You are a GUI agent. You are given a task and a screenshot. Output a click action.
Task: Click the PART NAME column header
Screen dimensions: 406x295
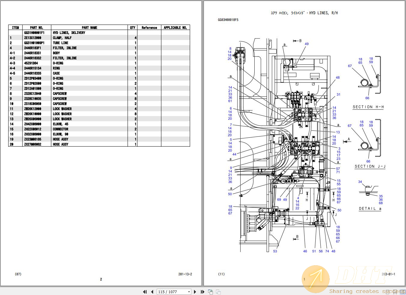pyautogui.click(x=89, y=28)
